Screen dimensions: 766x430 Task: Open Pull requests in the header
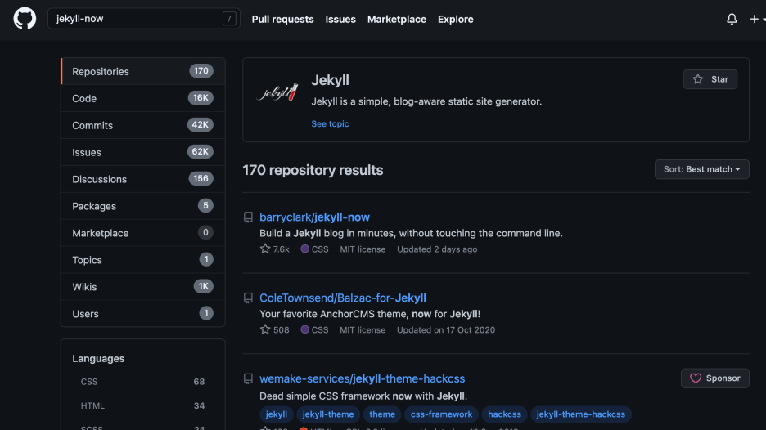tap(283, 19)
